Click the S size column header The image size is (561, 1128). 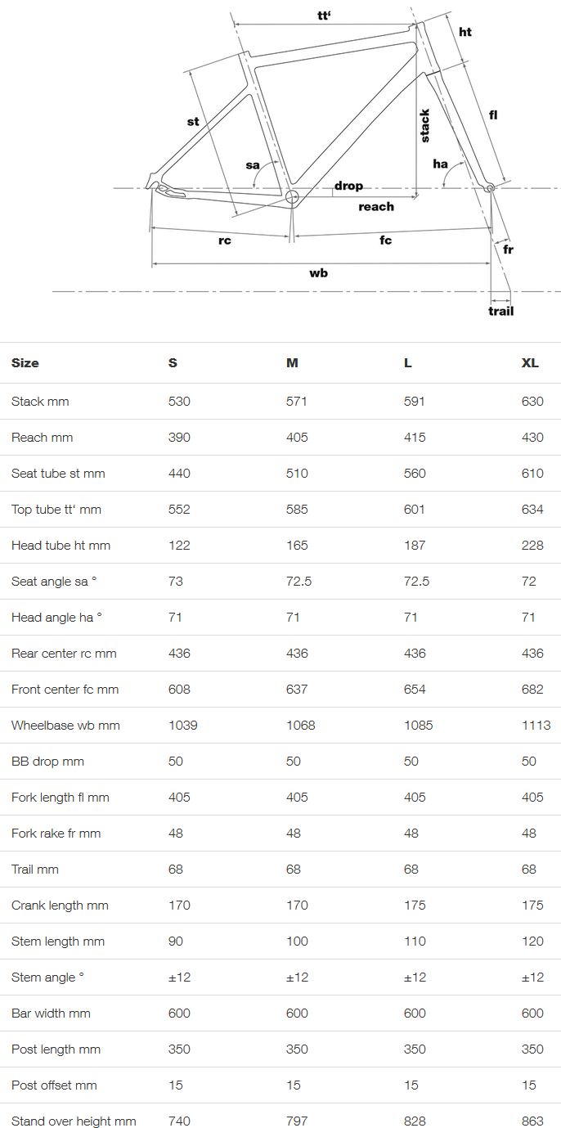pyautogui.click(x=173, y=362)
